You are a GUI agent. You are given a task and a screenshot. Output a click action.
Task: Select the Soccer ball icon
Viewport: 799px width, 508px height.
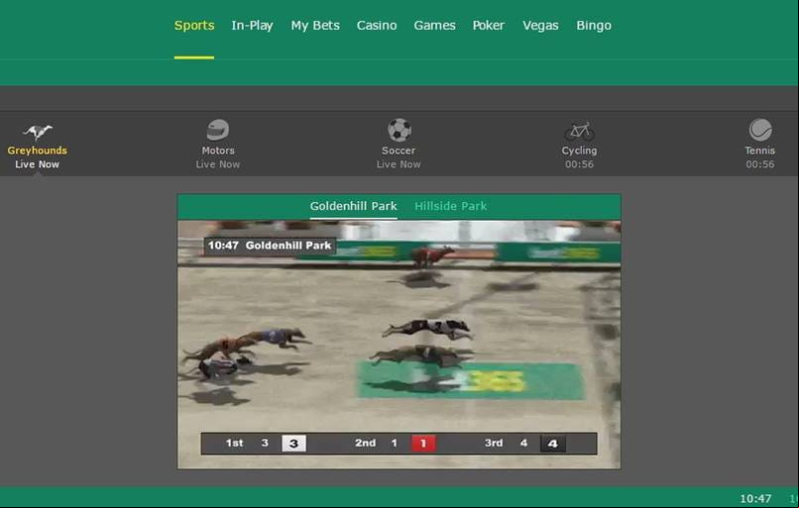point(399,130)
